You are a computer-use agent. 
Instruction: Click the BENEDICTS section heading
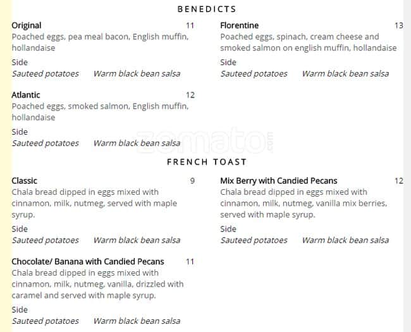(207, 9)
